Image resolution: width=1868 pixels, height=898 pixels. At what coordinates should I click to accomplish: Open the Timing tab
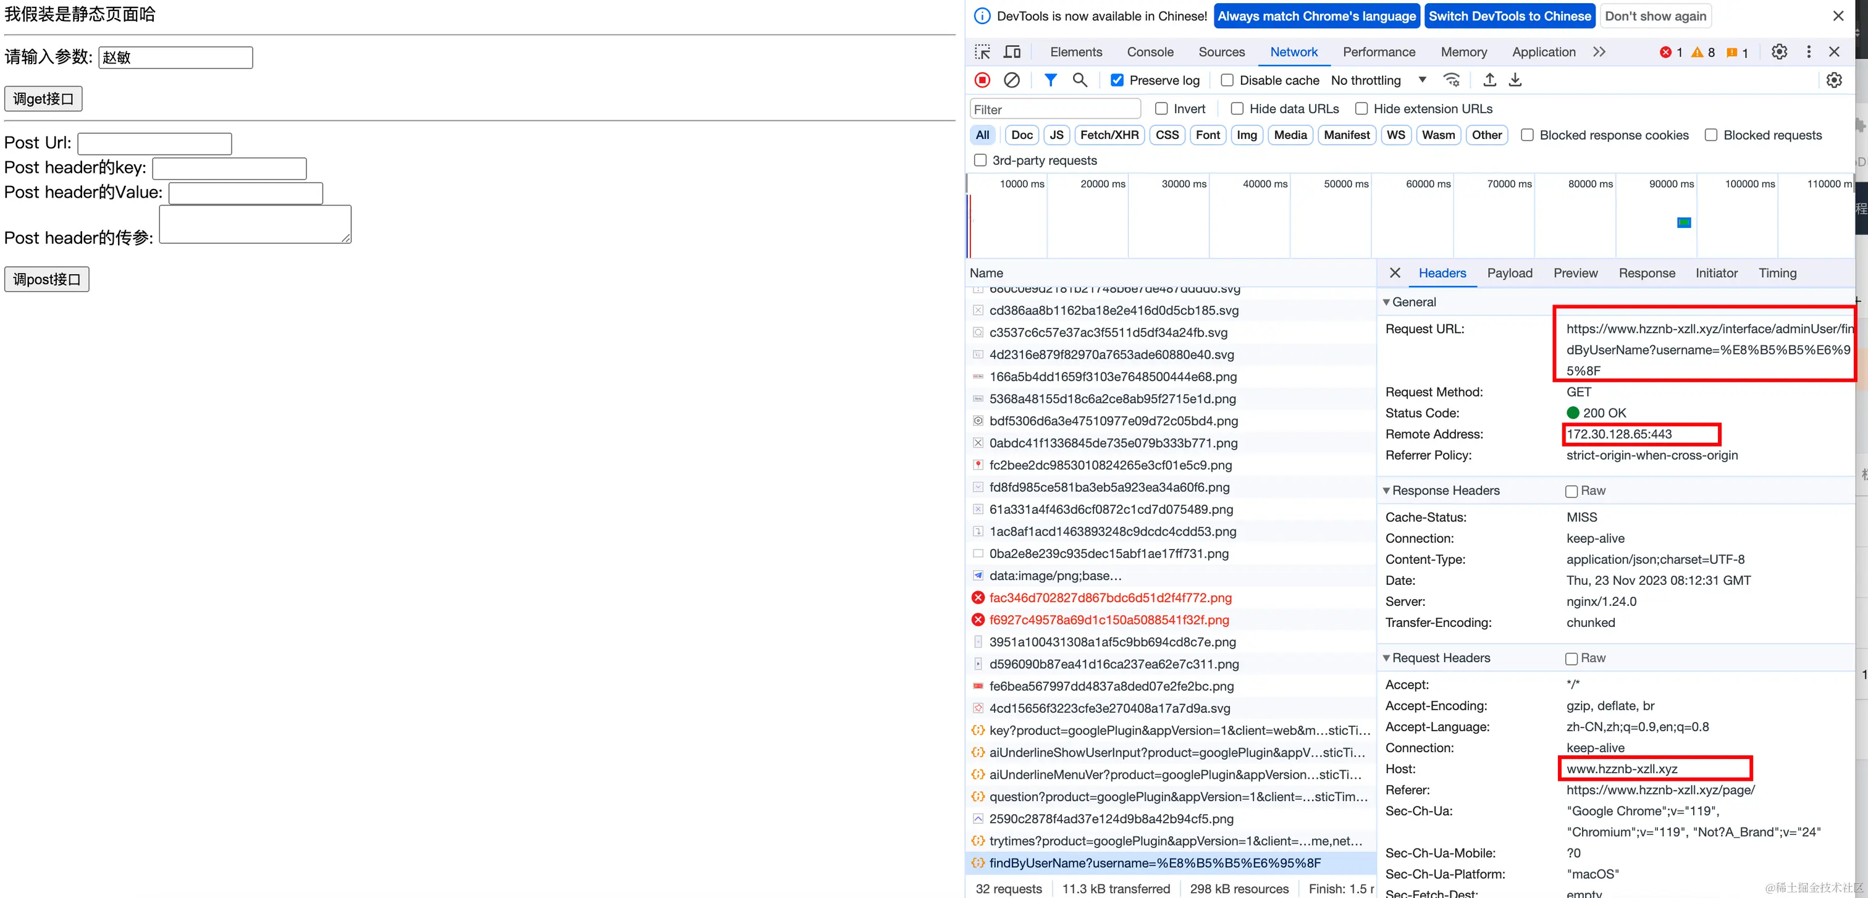[x=1777, y=273]
